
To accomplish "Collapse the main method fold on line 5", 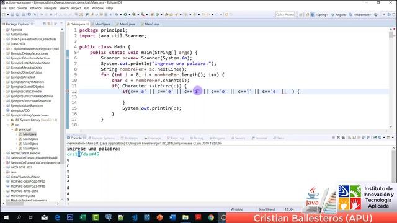I will [78, 53].
